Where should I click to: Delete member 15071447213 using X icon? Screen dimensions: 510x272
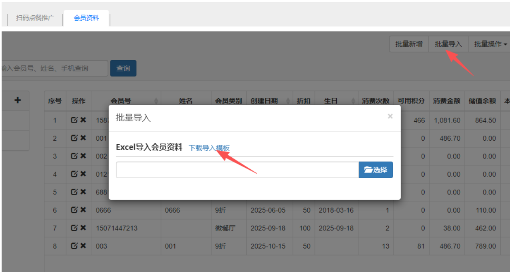tap(83, 228)
